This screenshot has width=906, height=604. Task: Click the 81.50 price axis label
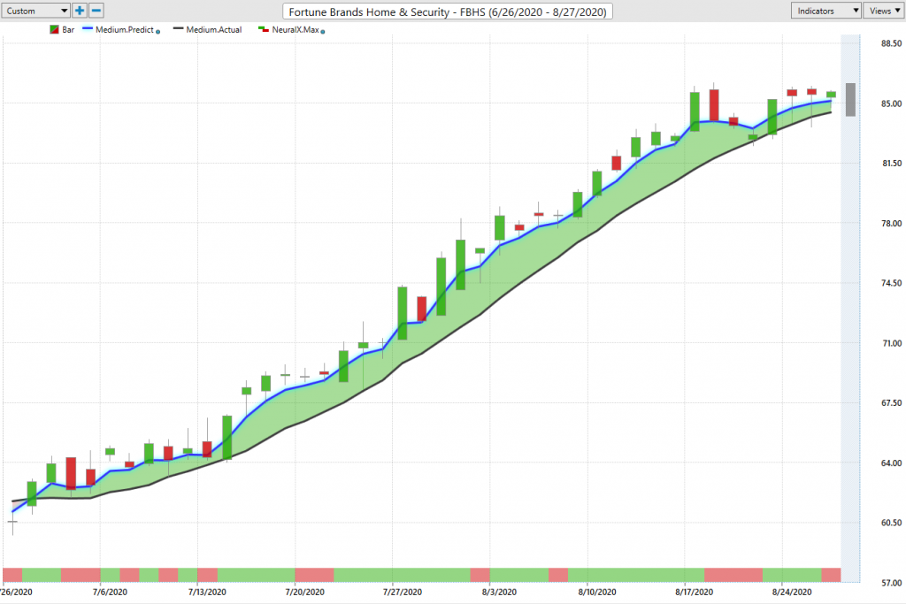[x=891, y=164]
